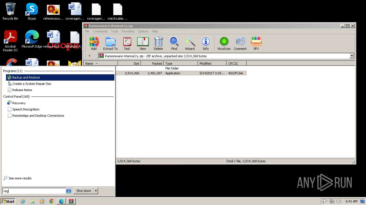Sort the archive list by the Size column
The width and height of the screenshot is (366, 205).
pos(129,63)
